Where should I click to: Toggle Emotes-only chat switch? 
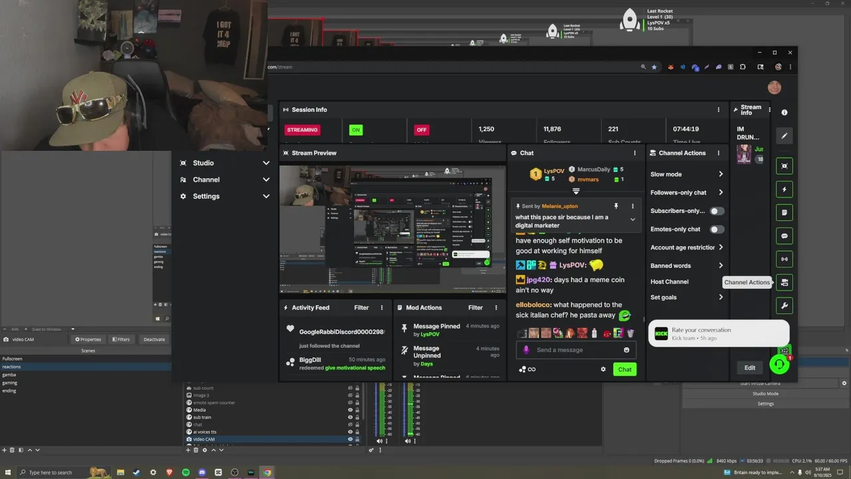717,230
